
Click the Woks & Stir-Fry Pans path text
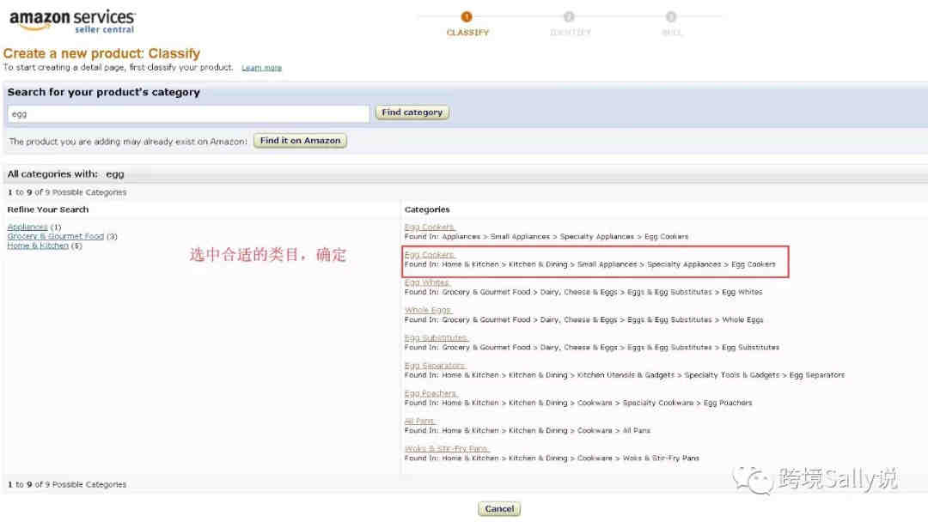point(553,458)
